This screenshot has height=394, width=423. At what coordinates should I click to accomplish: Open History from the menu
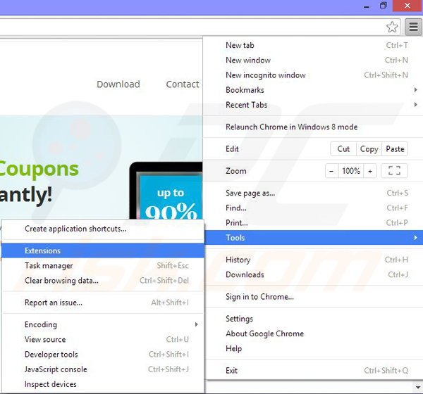(x=314, y=260)
